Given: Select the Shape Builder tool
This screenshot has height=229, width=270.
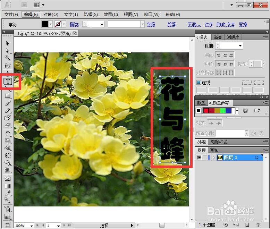Looking at the screenshot, I should pos(8,163).
